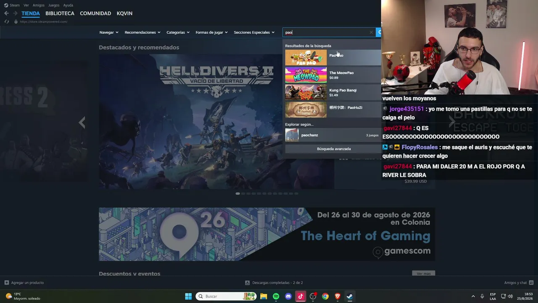Show hidden system tray icons
Image resolution: width=538 pixels, height=303 pixels.
point(473,296)
